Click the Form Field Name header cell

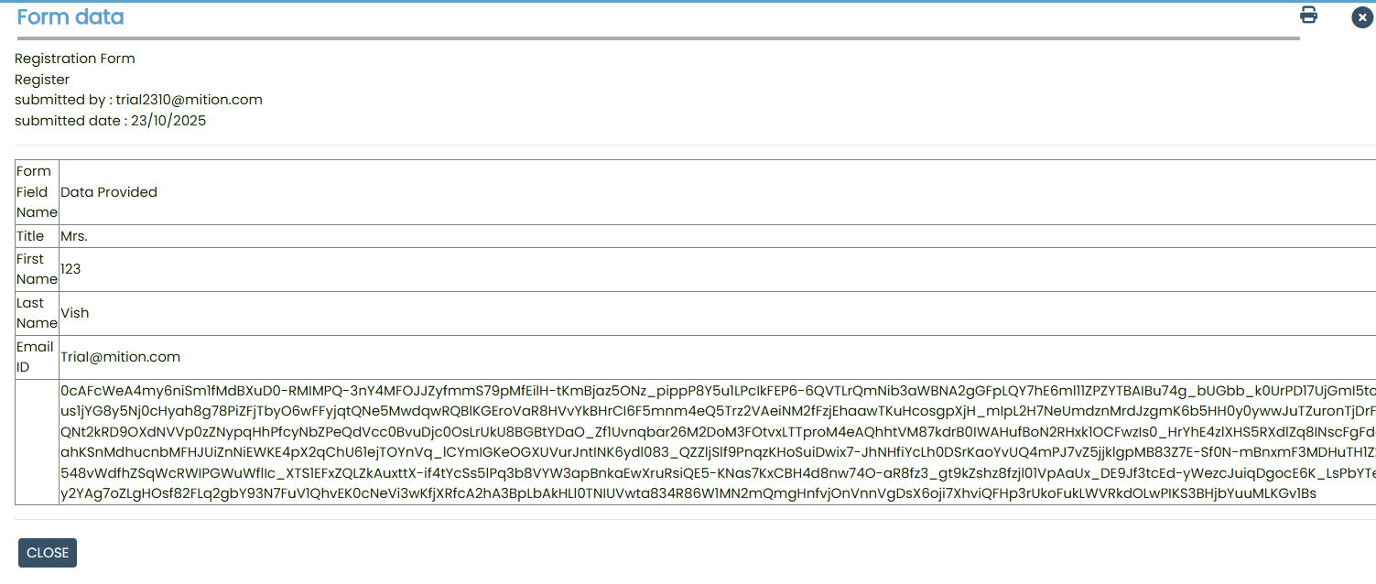click(x=37, y=192)
